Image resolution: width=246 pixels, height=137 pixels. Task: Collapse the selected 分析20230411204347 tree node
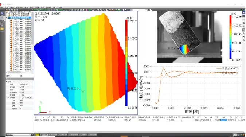click(7, 17)
